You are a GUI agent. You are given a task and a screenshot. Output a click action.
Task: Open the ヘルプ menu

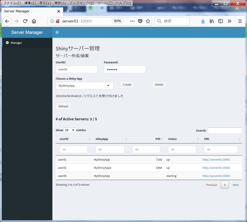(123, 3)
